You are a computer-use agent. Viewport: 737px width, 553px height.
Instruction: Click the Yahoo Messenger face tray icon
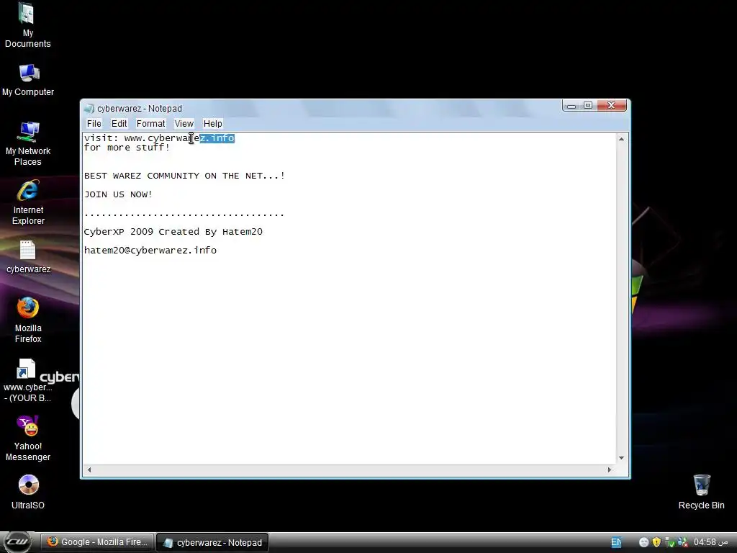click(644, 542)
